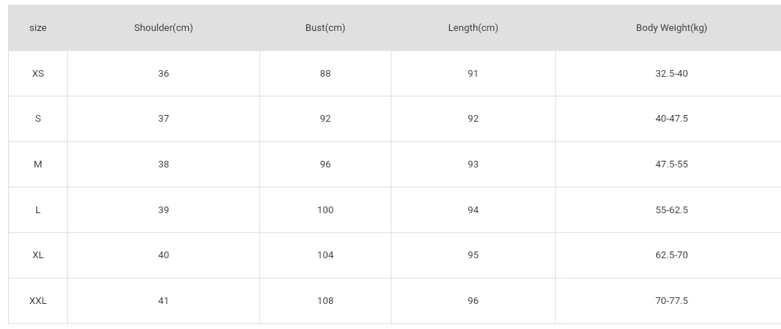
Task: Select the L size row label
Action: (38, 210)
